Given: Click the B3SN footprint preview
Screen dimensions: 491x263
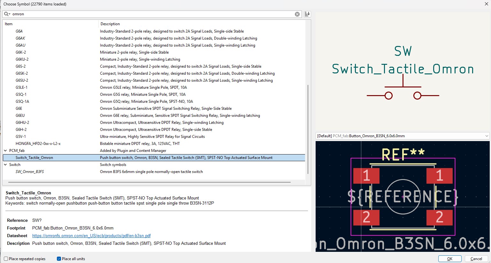Looking at the screenshot, I should pyautogui.click(x=403, y=196).
